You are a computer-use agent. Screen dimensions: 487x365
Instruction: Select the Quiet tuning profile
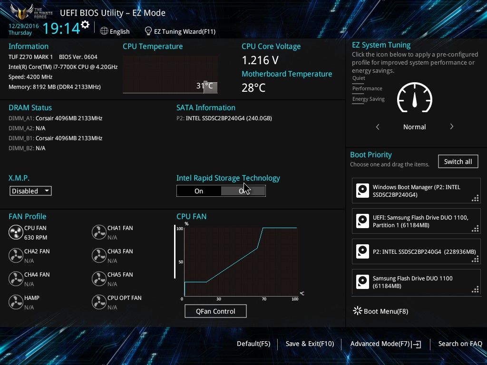point(359,78)
